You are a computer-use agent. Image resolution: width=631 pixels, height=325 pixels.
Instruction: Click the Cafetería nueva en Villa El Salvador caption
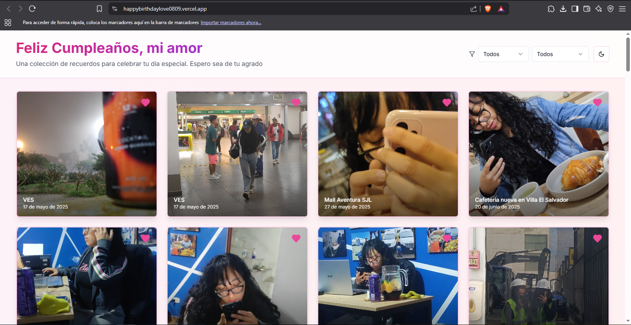tap(521, 200)
